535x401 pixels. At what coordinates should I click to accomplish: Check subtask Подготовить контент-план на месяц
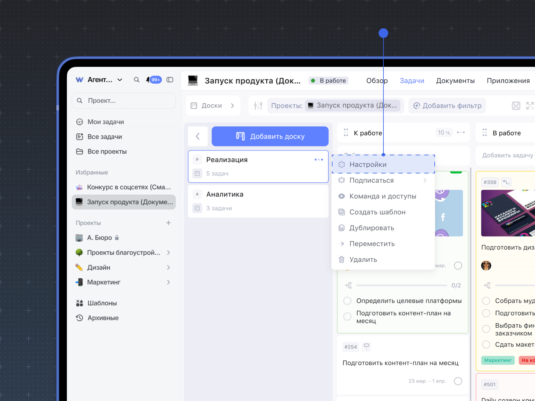tap(347, 317)
